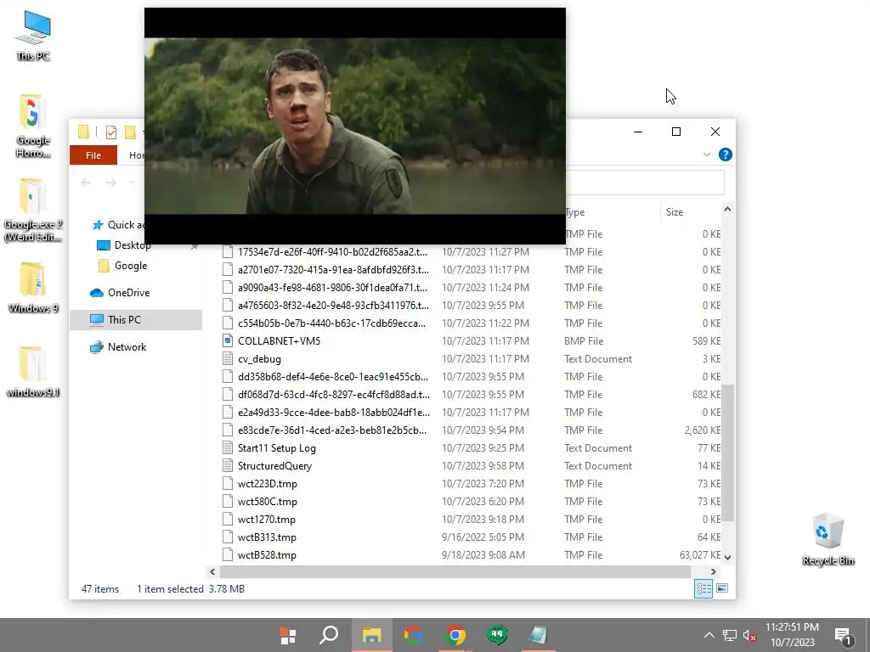Go forward in Explorer navigation
The height and width of the screenshot is (652, 870).
(111, 182)
